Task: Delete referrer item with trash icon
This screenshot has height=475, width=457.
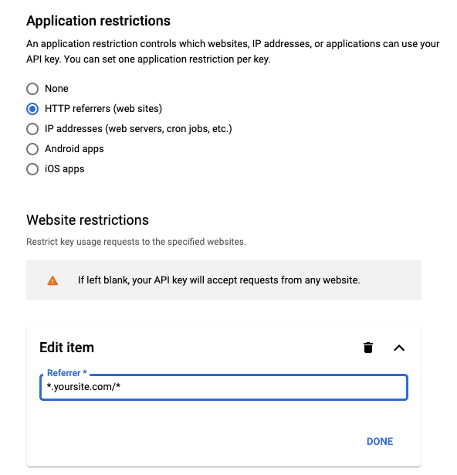Action: [x=368, y=348]
